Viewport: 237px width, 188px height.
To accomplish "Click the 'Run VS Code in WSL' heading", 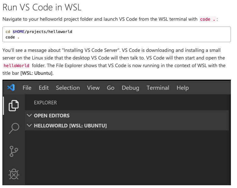I will coord(42,7).
